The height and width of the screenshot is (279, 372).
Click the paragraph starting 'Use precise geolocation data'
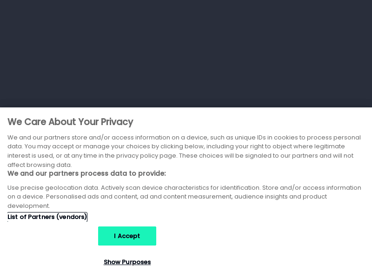click(184, 196)
